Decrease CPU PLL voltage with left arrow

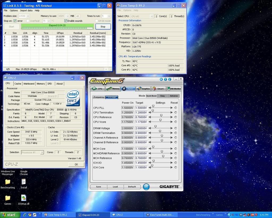point(150,108)
